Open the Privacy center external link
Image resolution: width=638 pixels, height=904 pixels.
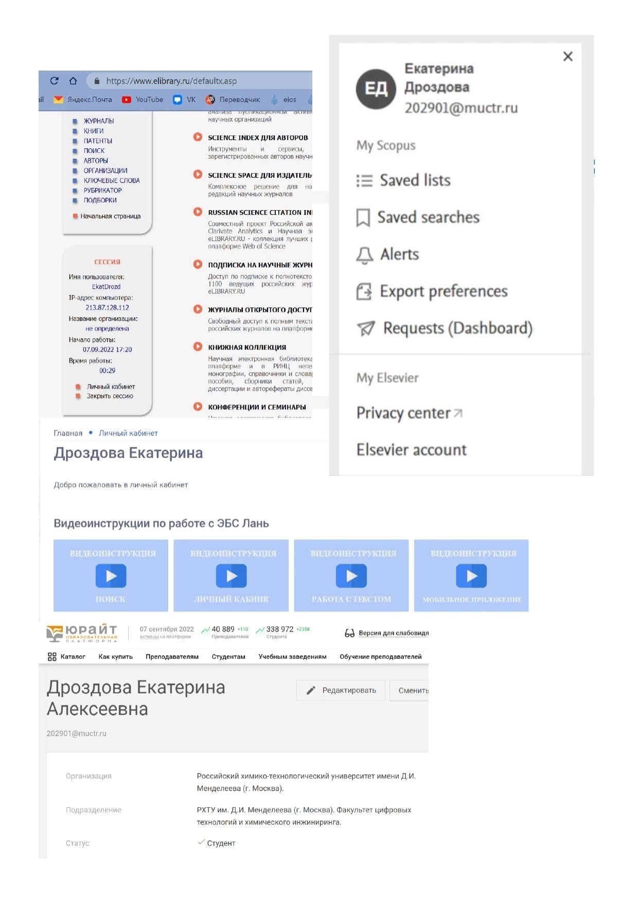pos(410,413)
